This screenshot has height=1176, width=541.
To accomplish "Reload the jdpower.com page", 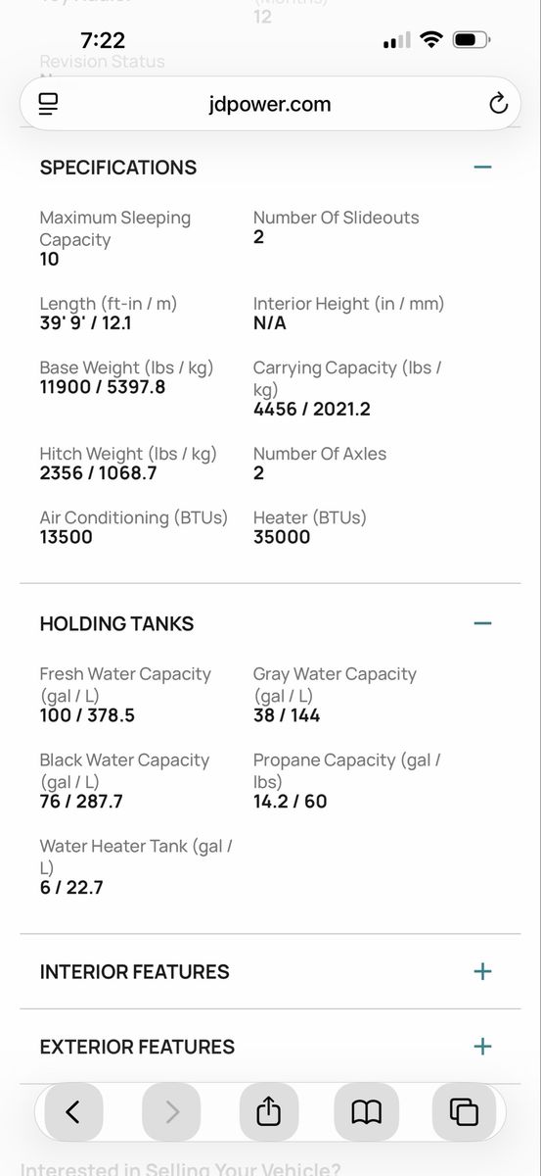I will pos(498,104).
